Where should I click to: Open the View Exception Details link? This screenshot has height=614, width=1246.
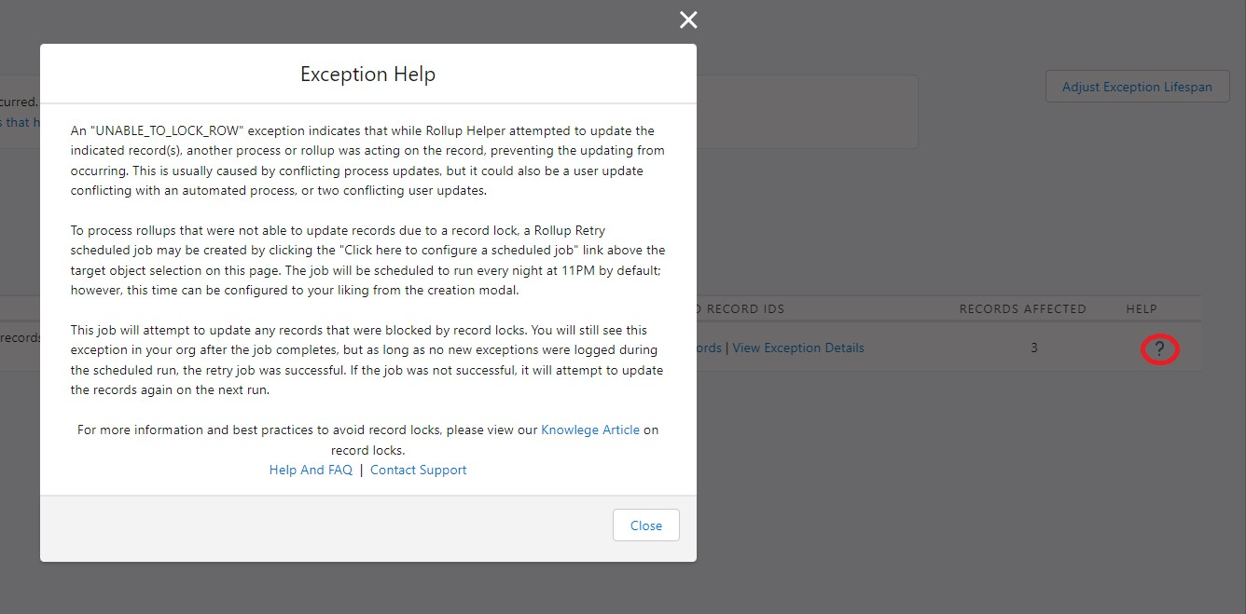(x=798, y=348)
